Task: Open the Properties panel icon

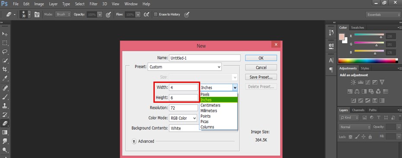Action: tap(331, 46)
